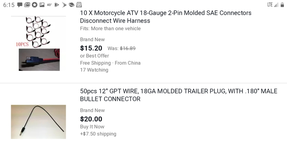287x161 pixels.
Task: Tap 'Buy It Now' on the GPT wire listing
Action: (x=92, y=127)
